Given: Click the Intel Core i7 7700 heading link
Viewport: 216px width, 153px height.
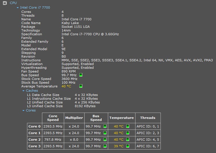Looking at the screenshot, I should click(35, 7).
